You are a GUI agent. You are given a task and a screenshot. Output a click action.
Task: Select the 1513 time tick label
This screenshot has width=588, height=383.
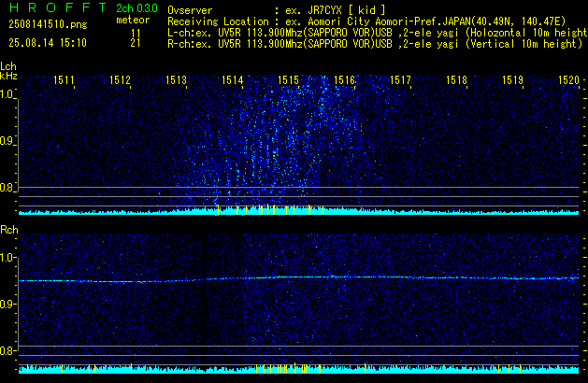[176, 80]
